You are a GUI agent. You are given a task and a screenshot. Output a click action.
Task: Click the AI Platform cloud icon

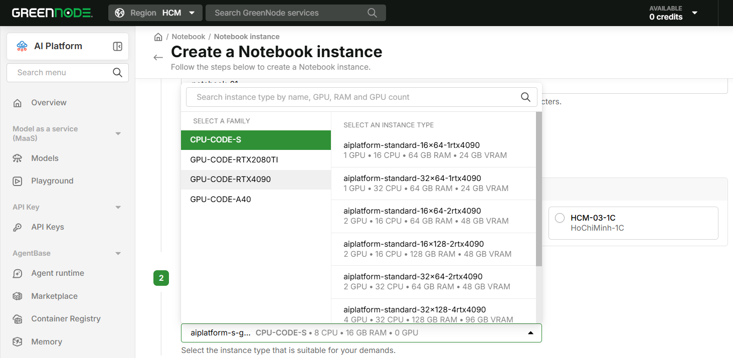[22, 46]
